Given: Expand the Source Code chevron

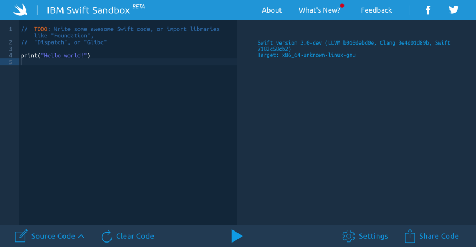Looking at the screenshot, I should point(81,236).
